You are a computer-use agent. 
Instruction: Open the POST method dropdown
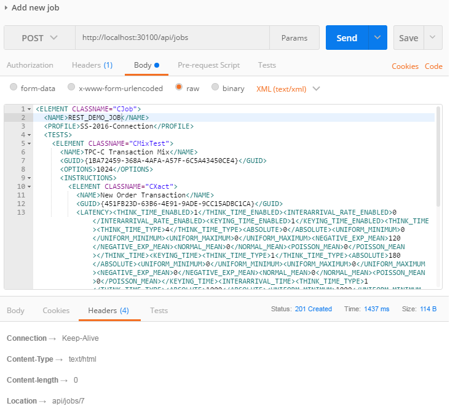[39, 38]
